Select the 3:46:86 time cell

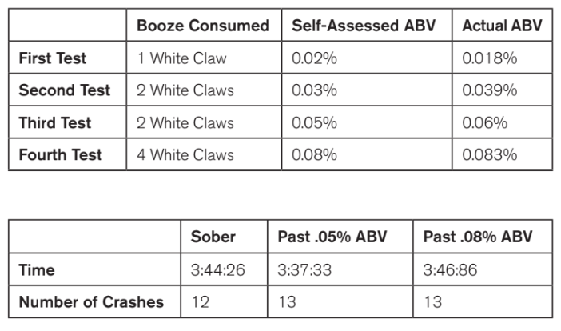[x=483, y=269]
